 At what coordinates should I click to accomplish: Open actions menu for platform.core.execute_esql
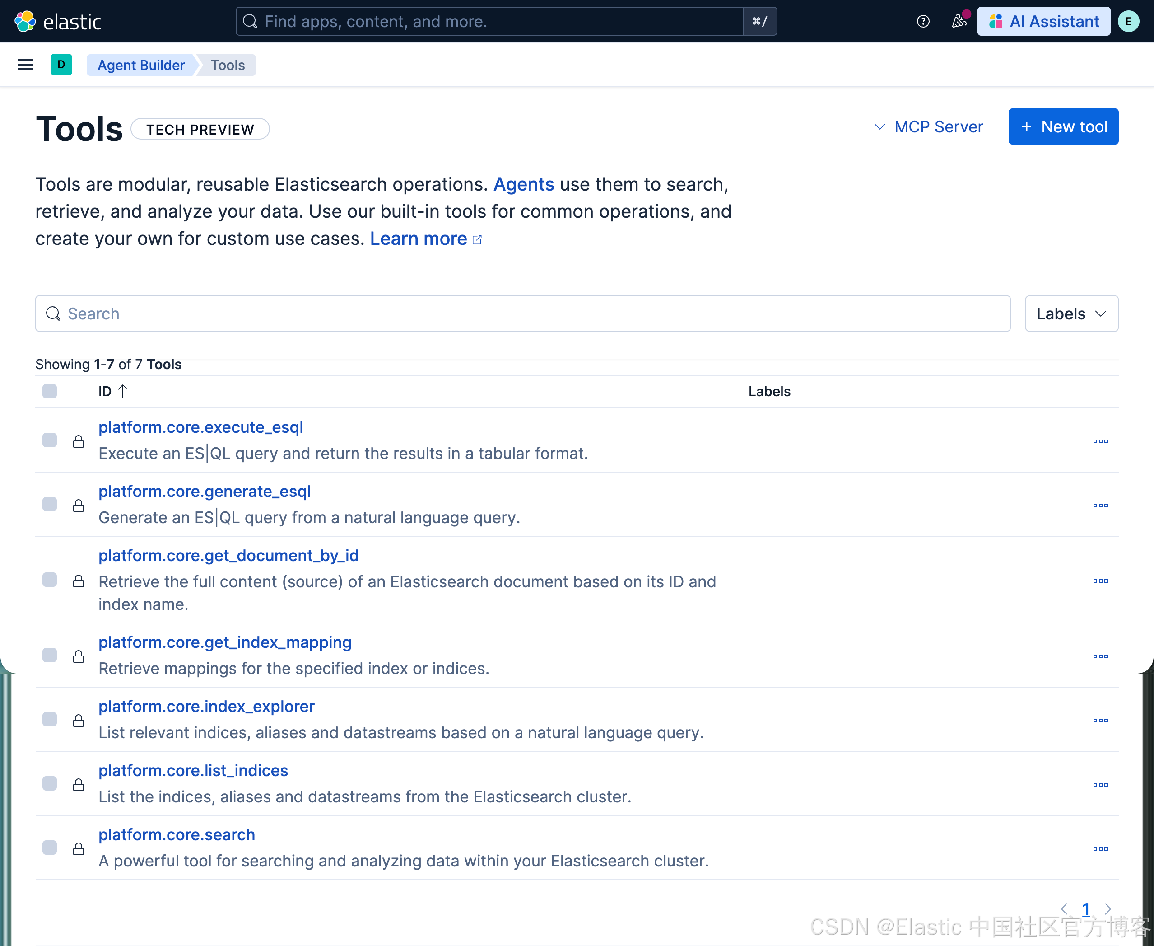tap(1100, 441)
